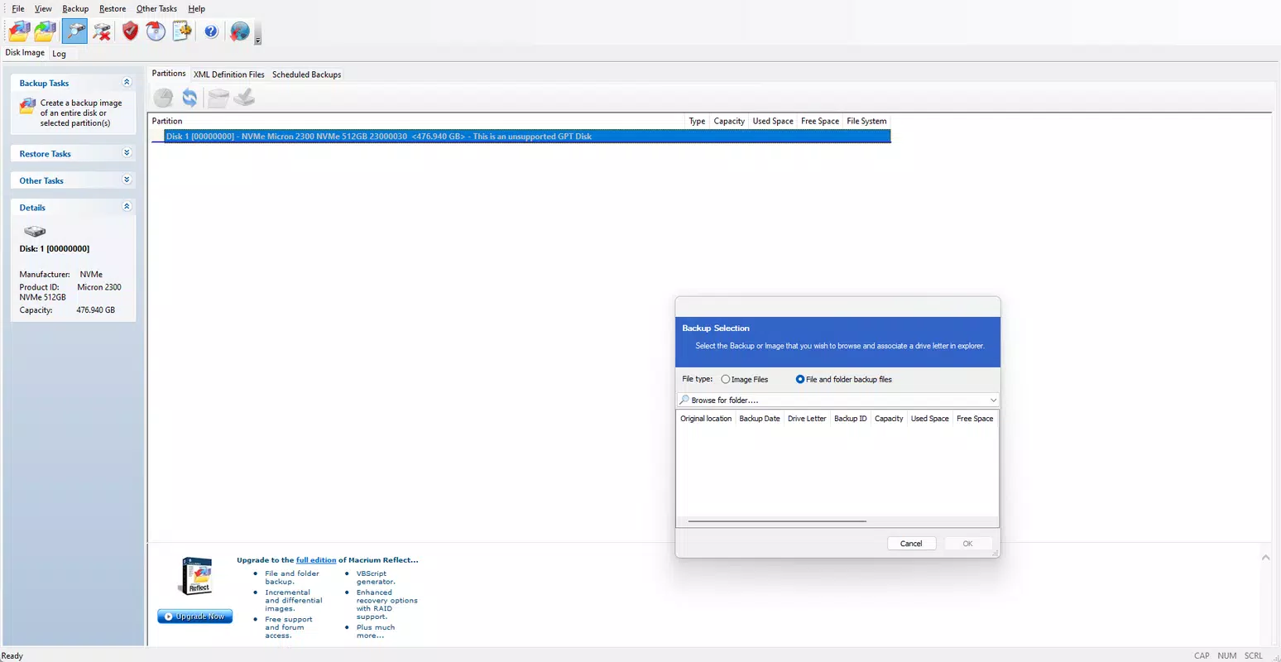Expand the Other Tasks panel

127,180
